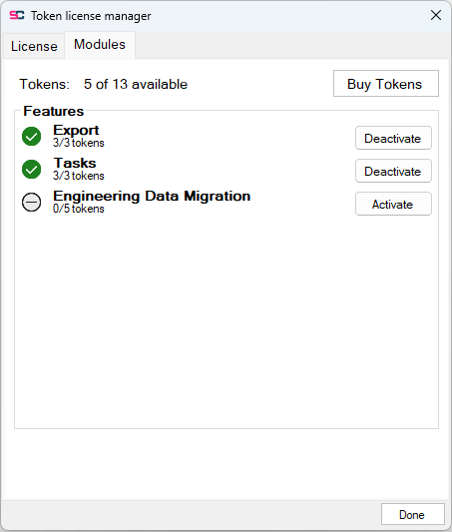Deactivate the Export feature
452x532 pixels.
coord(393,138)
